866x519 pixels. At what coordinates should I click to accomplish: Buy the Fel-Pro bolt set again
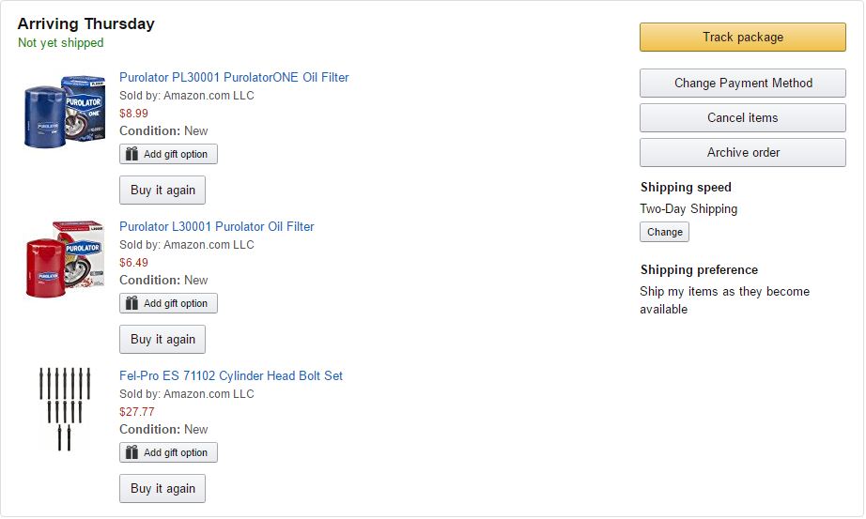click(x=162, y=489)
